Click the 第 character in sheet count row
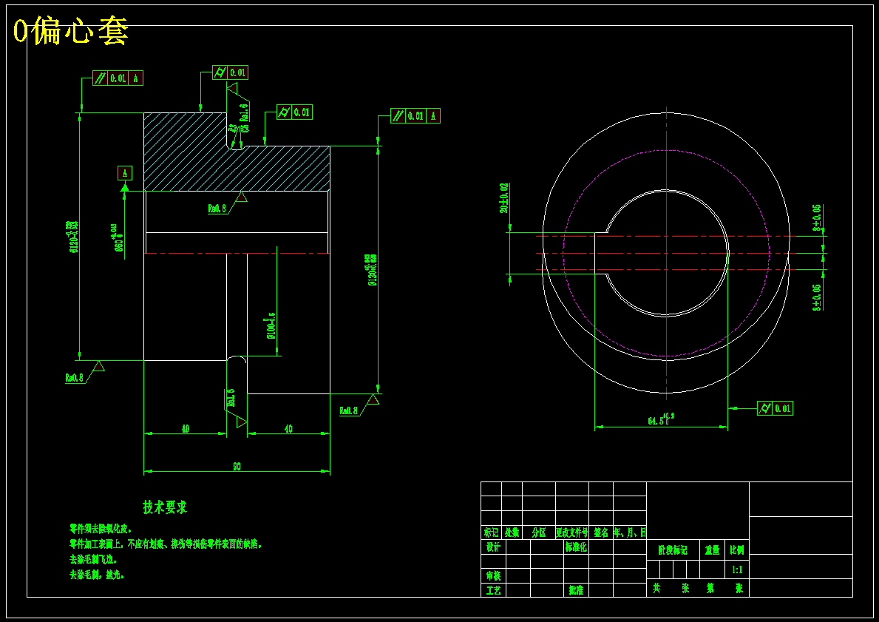879x622 pixels. [711, 589]
